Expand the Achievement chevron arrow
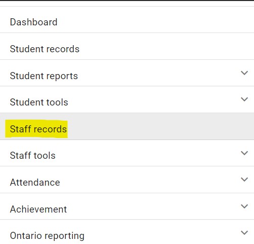254x244 pixels. pos(244,206)
